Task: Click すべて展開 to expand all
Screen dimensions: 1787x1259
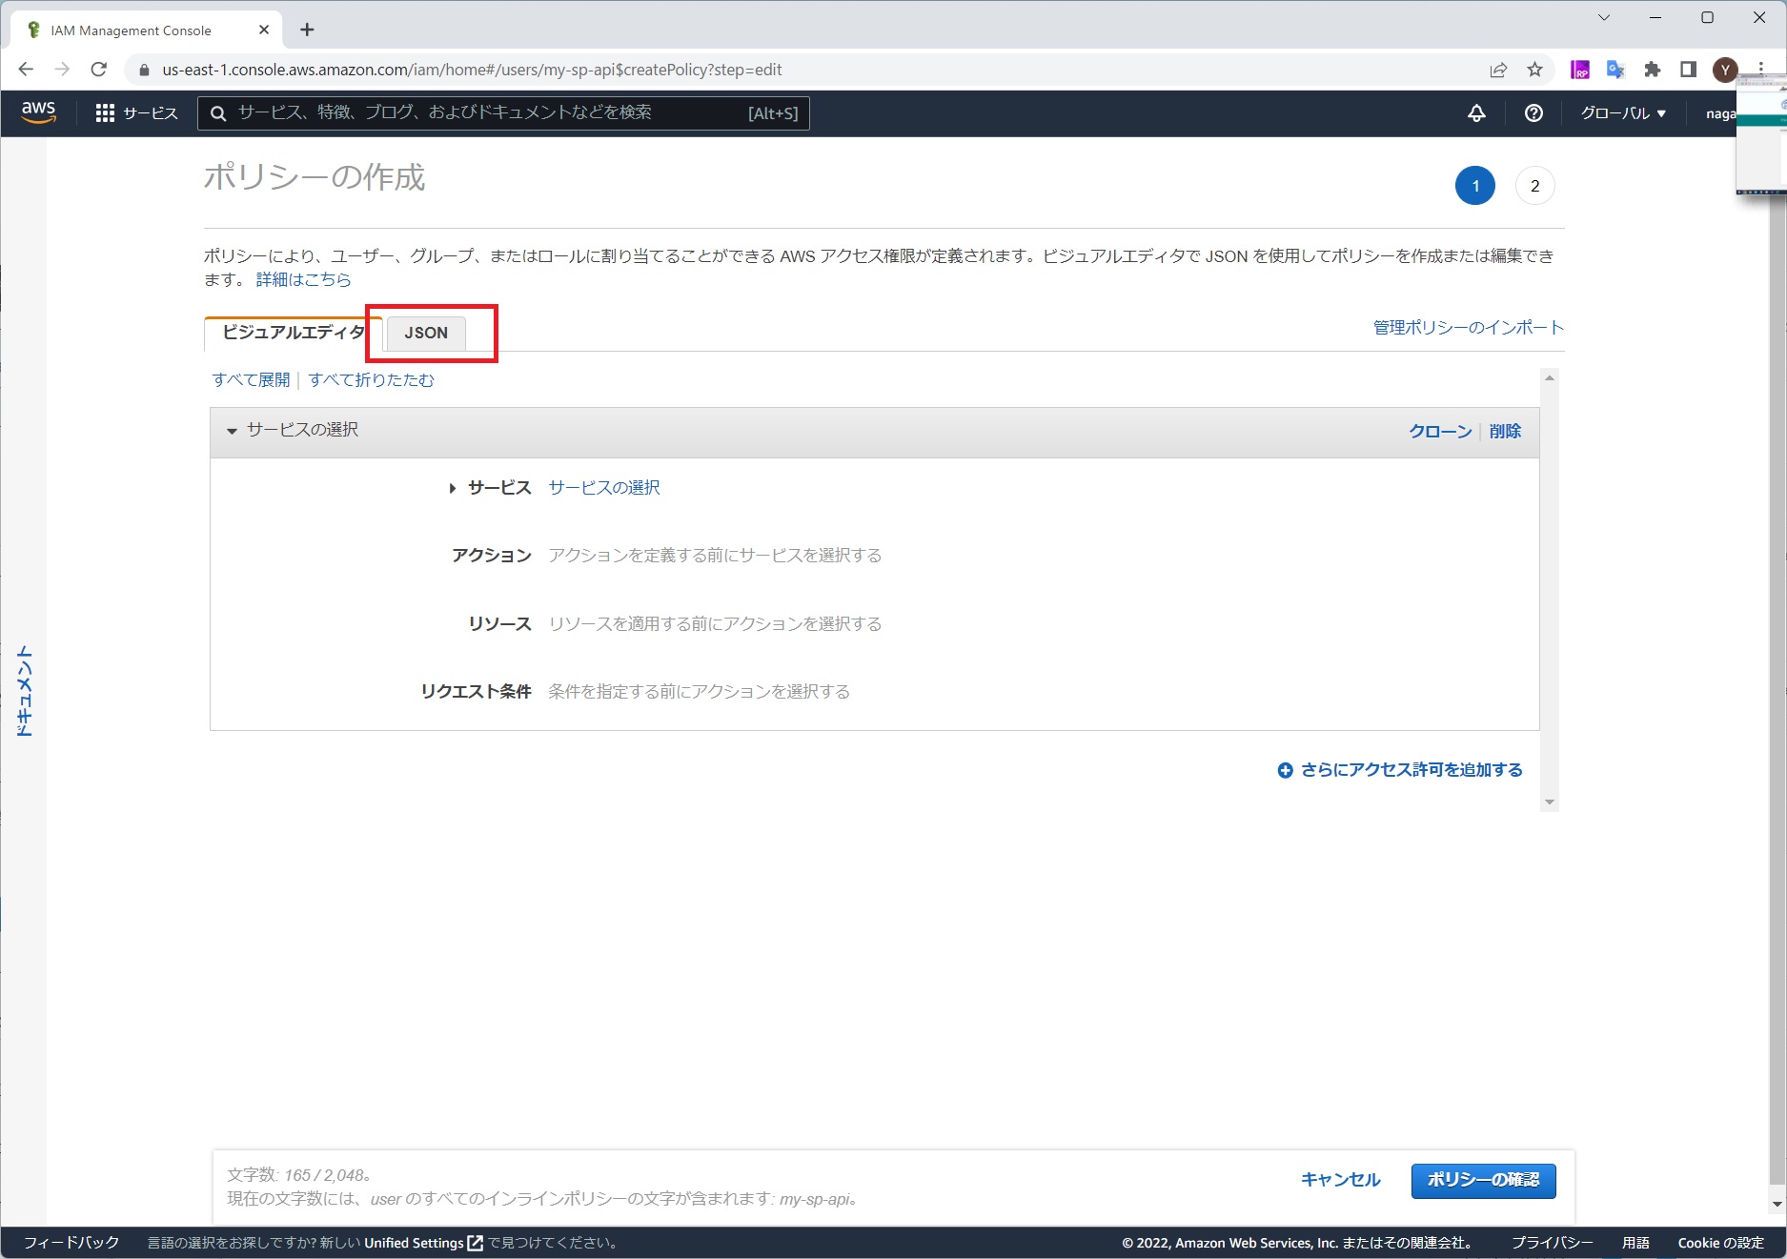Action: (x=251, y=379)
